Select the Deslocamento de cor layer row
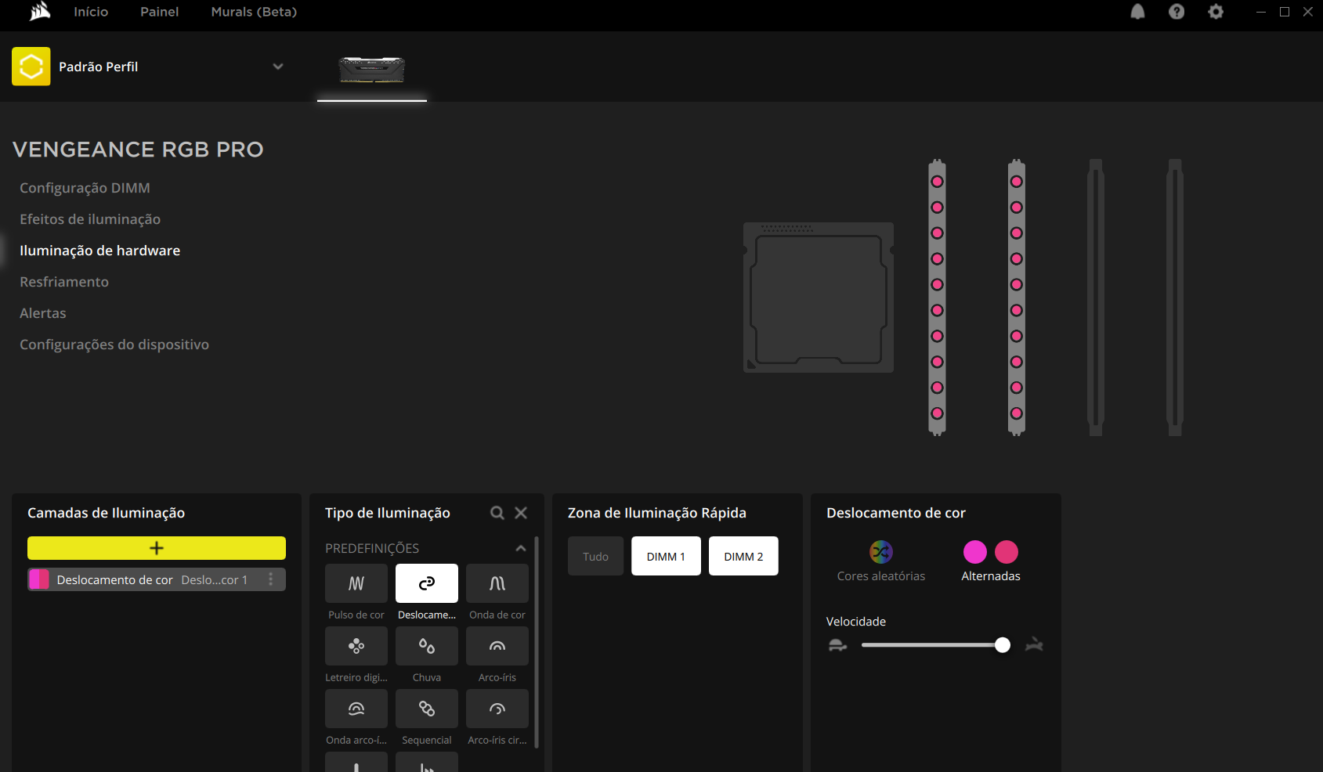The height and width of the screenshot is (772, 1323). pyautogui.click(x=157, y=579)
